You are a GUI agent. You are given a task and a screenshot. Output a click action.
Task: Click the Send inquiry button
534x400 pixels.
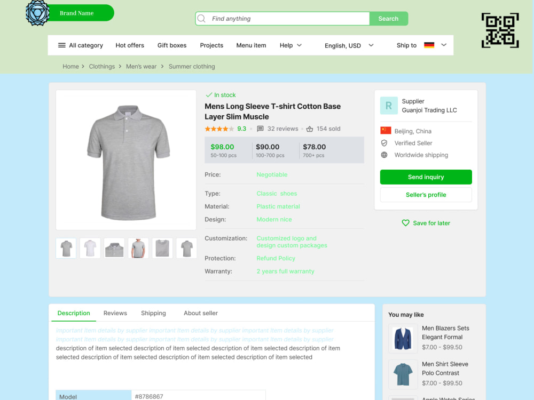[x=426, y=177]
